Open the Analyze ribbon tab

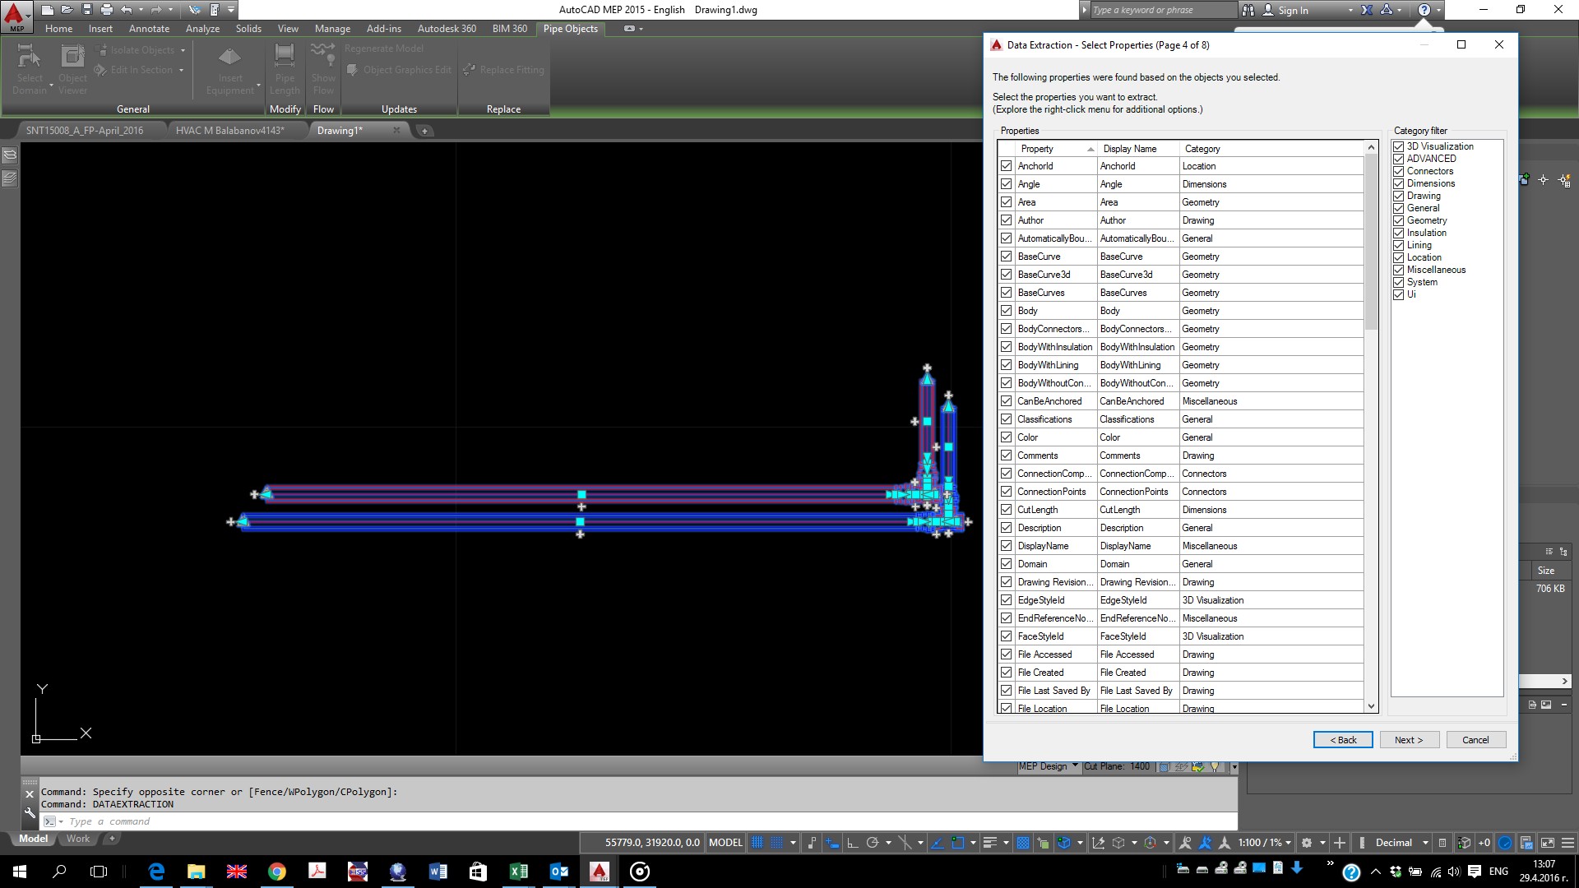(x=202, y=29)
